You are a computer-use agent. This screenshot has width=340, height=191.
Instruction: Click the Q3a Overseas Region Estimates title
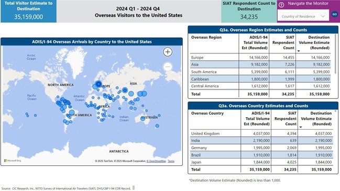tap(263, 30)
